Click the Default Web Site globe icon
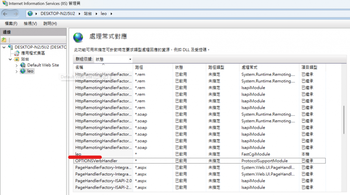This screenshot has height=195, width=350. click(23, 65)
